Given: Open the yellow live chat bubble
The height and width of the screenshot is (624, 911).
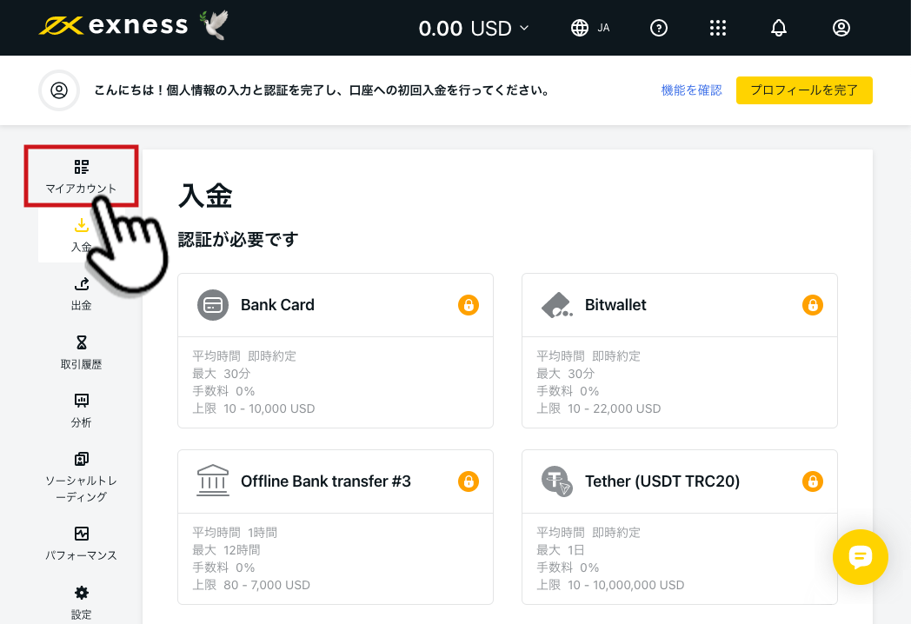Looking at the screenshot, I should coord(860,556).
